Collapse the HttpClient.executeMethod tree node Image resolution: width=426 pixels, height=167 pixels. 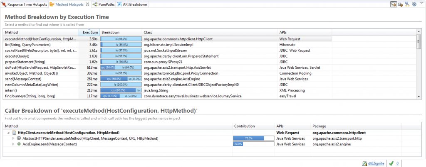(9, 132)
